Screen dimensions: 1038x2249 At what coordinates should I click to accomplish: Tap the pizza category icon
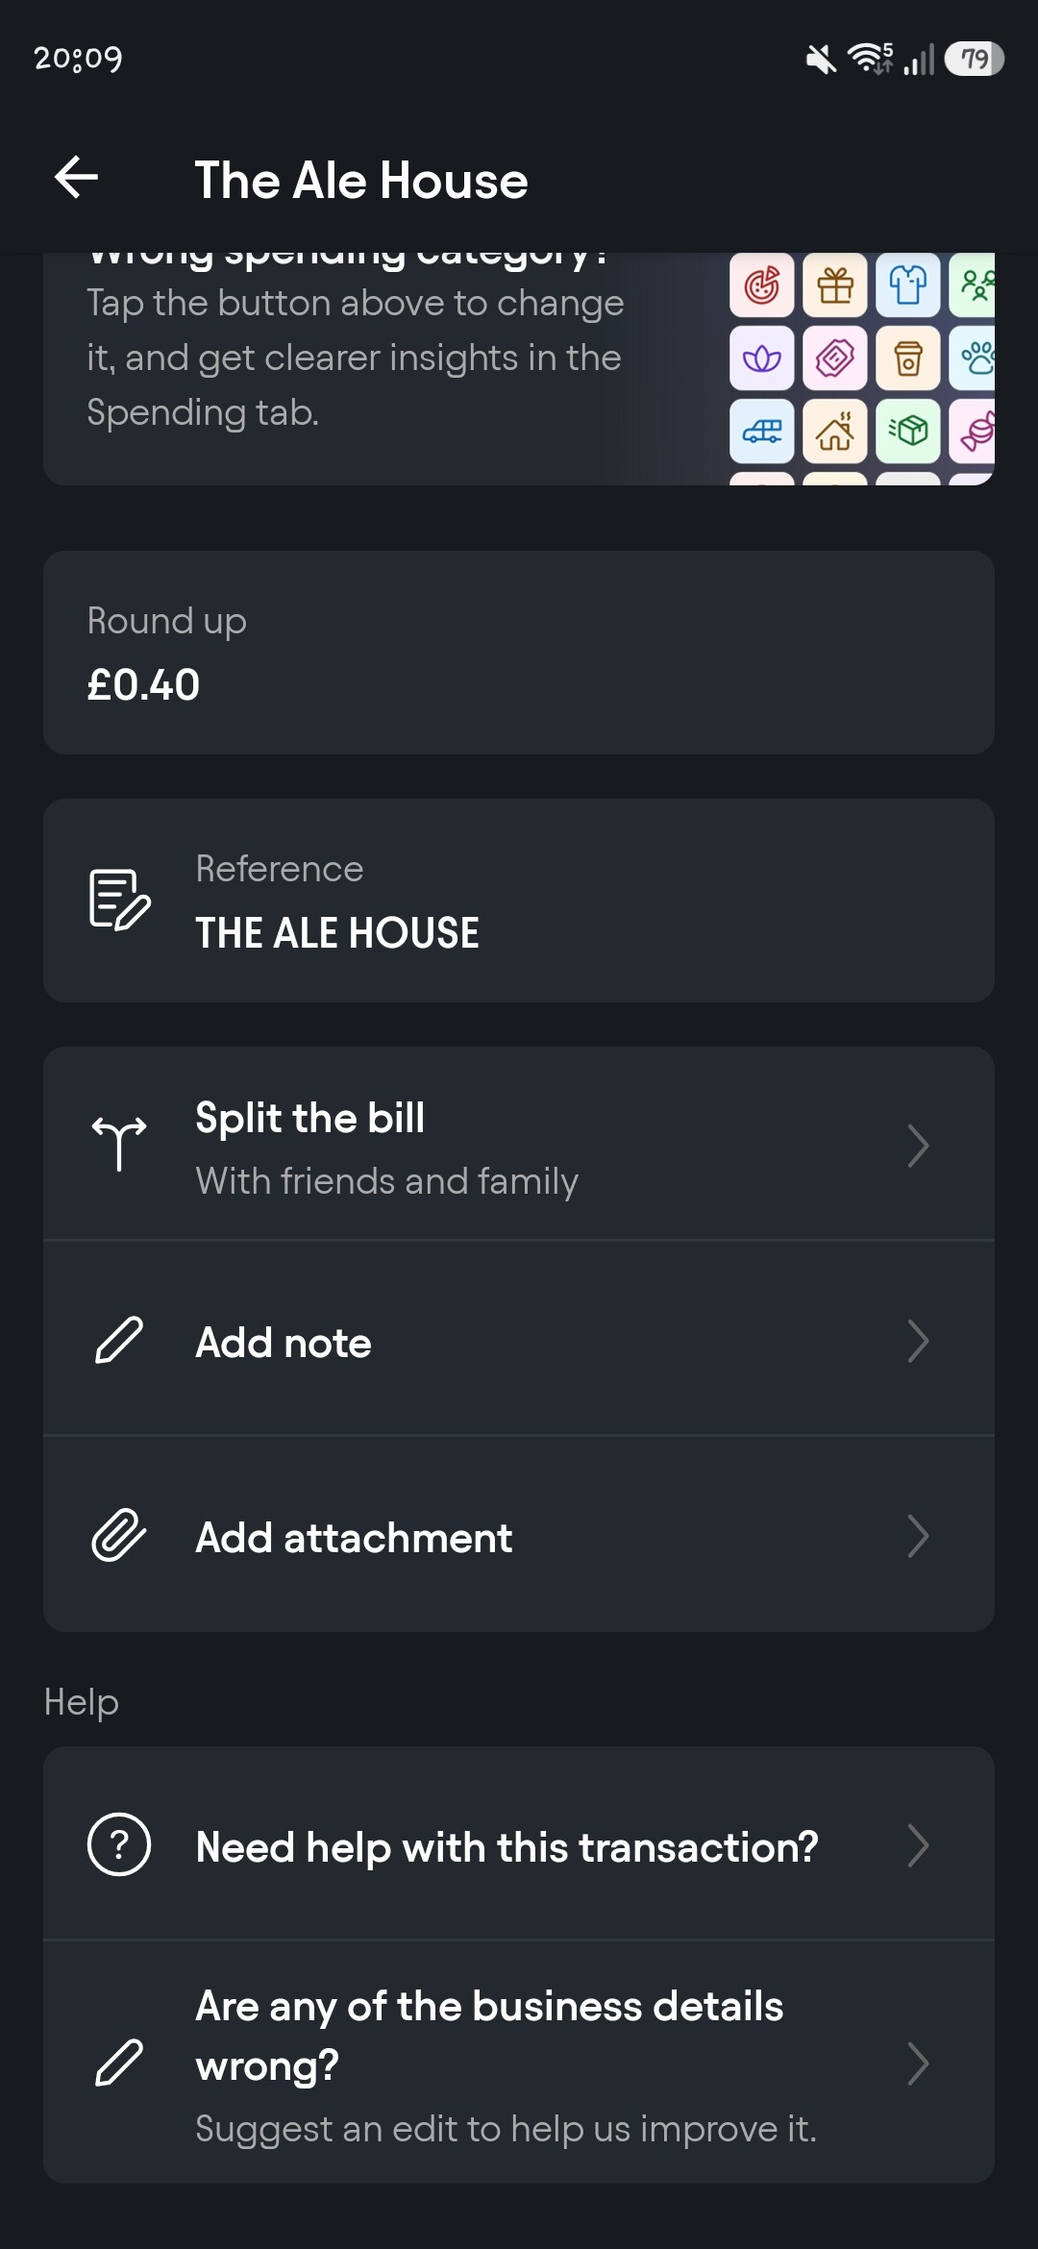click(762, 285)
